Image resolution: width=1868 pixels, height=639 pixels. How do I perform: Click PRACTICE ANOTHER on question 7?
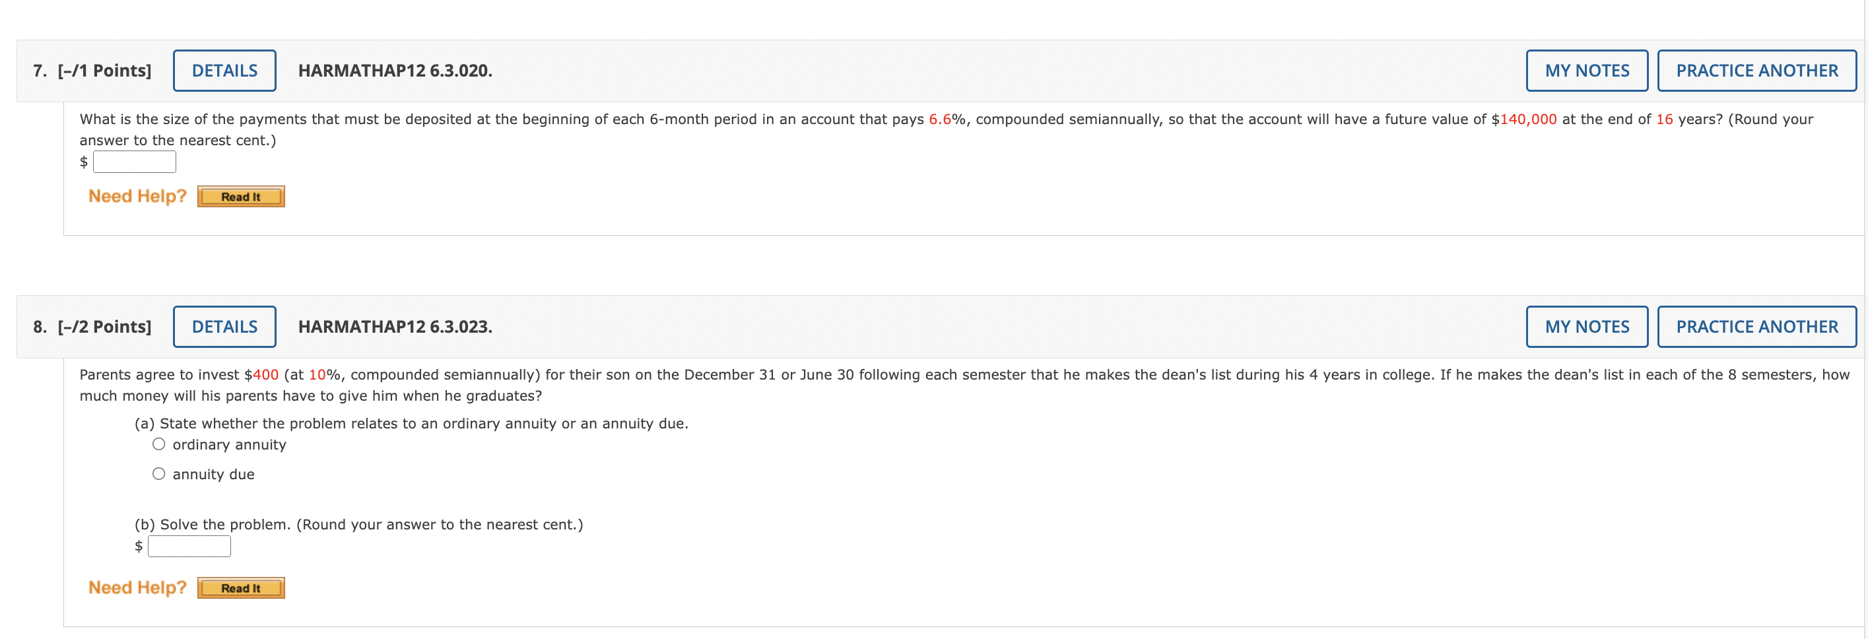tap(1756, 69)
